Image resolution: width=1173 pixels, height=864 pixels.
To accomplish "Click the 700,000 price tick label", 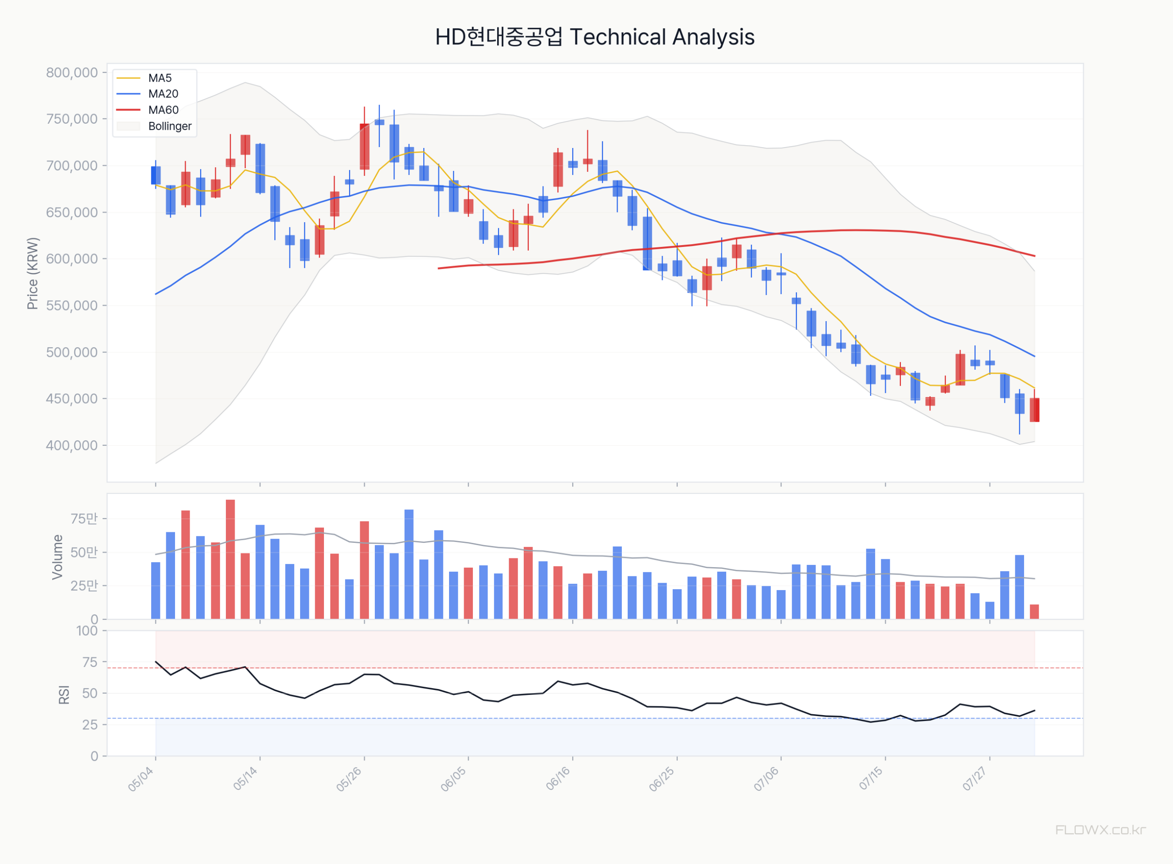I will (72, 166).
